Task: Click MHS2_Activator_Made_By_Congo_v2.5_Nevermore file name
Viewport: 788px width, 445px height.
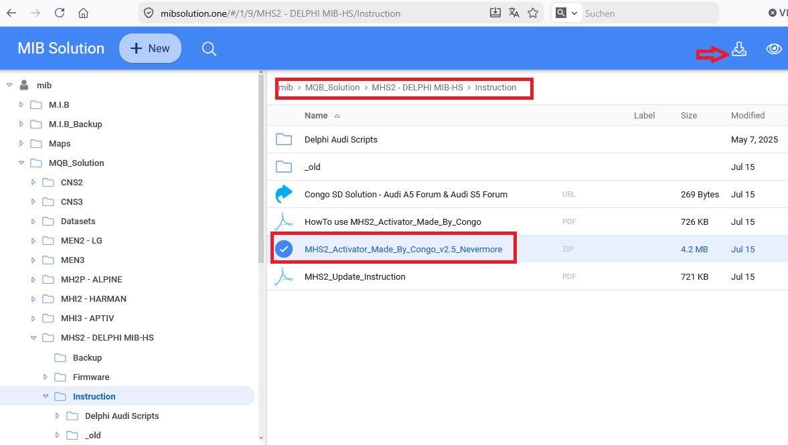Action: point(403,249)
